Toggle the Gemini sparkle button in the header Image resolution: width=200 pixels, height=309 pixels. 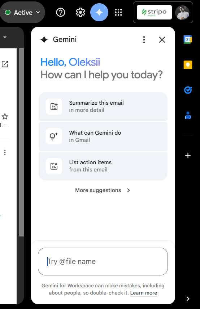point(99,12)
